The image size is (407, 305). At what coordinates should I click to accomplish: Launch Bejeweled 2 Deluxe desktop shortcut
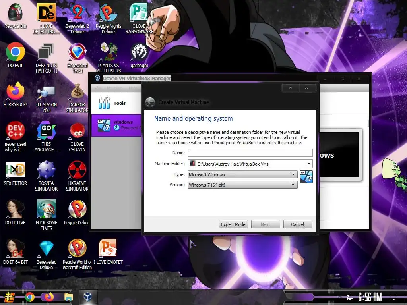click(x=77, y=19)
